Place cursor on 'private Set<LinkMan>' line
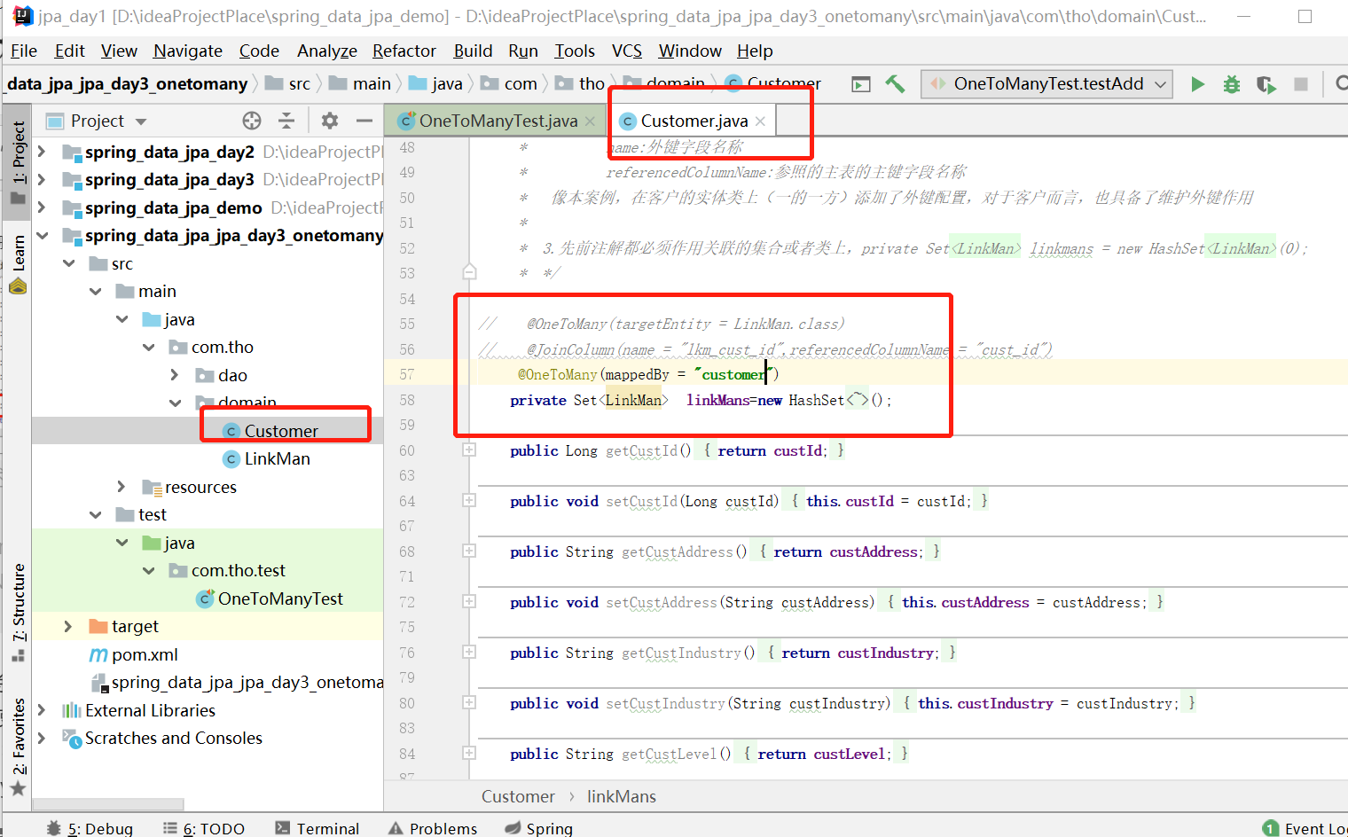1348x837 pixels. click(x=701, y=400)
